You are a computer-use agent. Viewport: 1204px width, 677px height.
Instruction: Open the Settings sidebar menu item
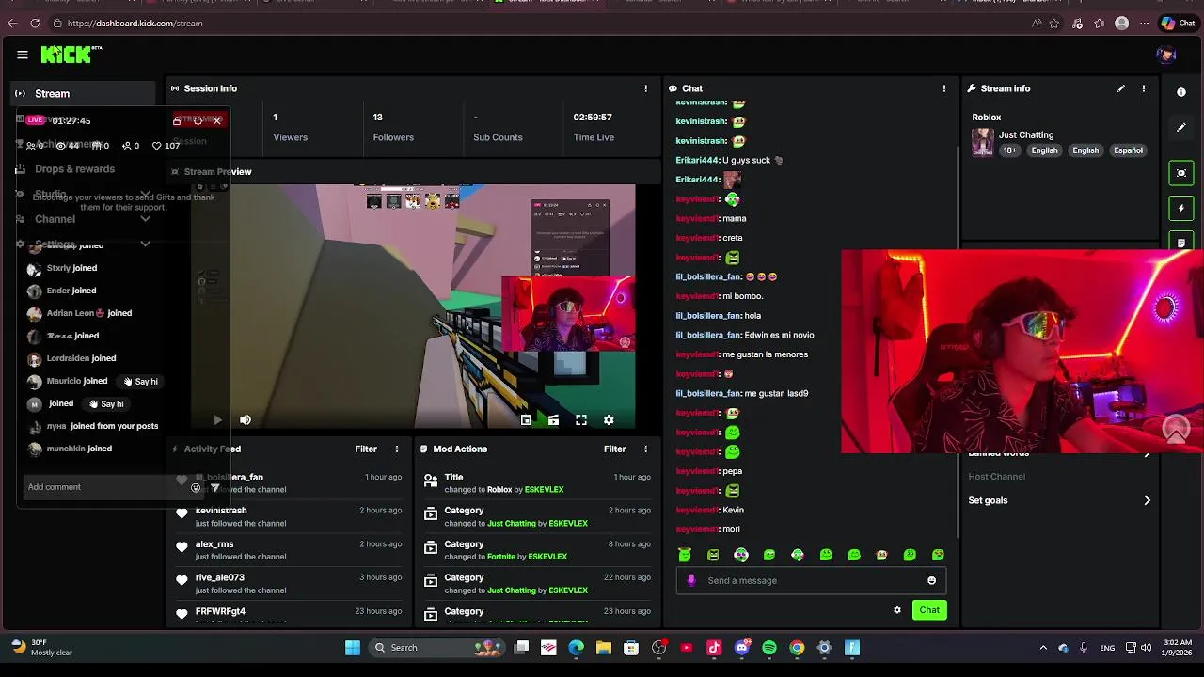pos(55,244)
